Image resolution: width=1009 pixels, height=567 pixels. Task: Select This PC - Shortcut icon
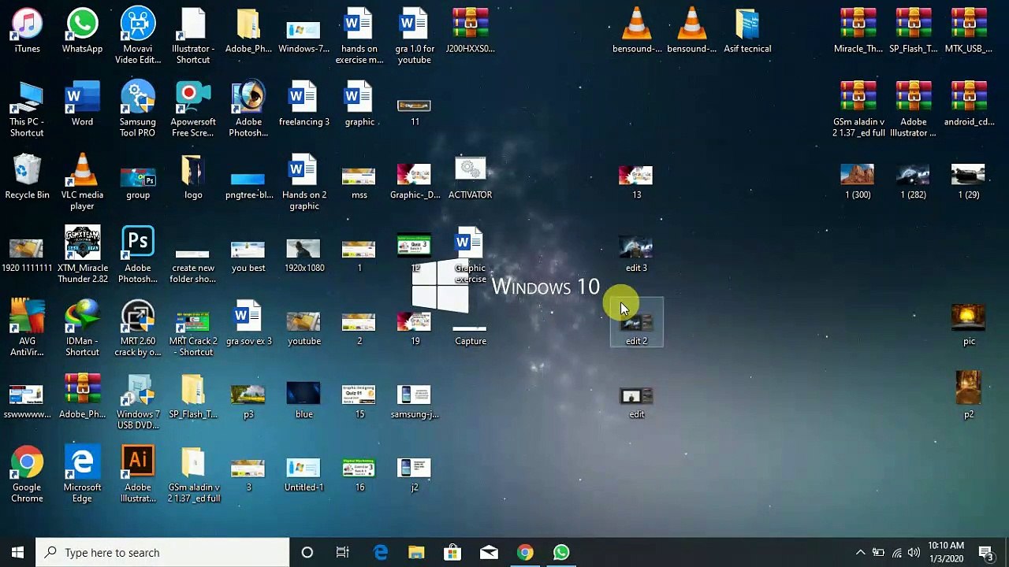27,109
